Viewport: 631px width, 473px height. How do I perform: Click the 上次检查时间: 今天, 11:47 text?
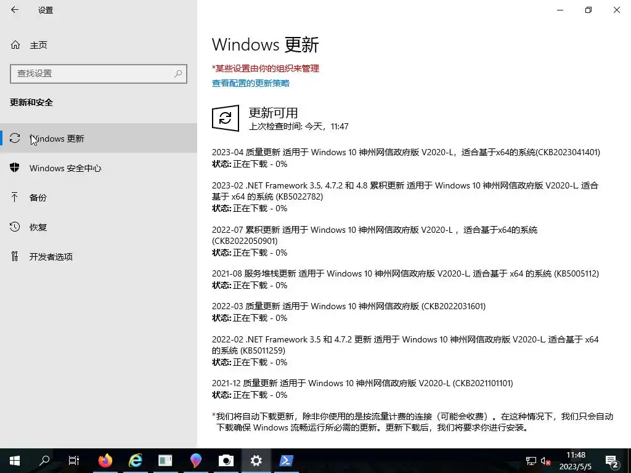[299, 126]
